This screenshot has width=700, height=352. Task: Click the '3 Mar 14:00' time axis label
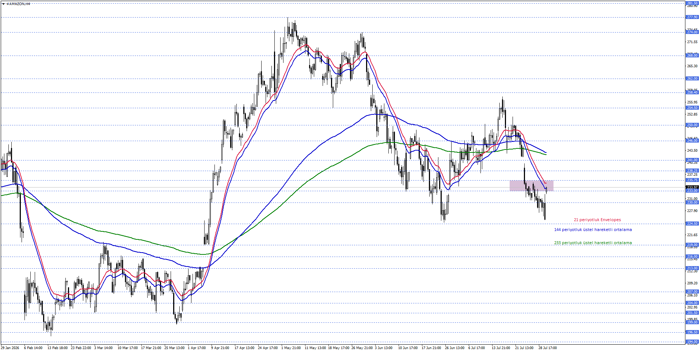pyautogui.click(x=103, y=348)
